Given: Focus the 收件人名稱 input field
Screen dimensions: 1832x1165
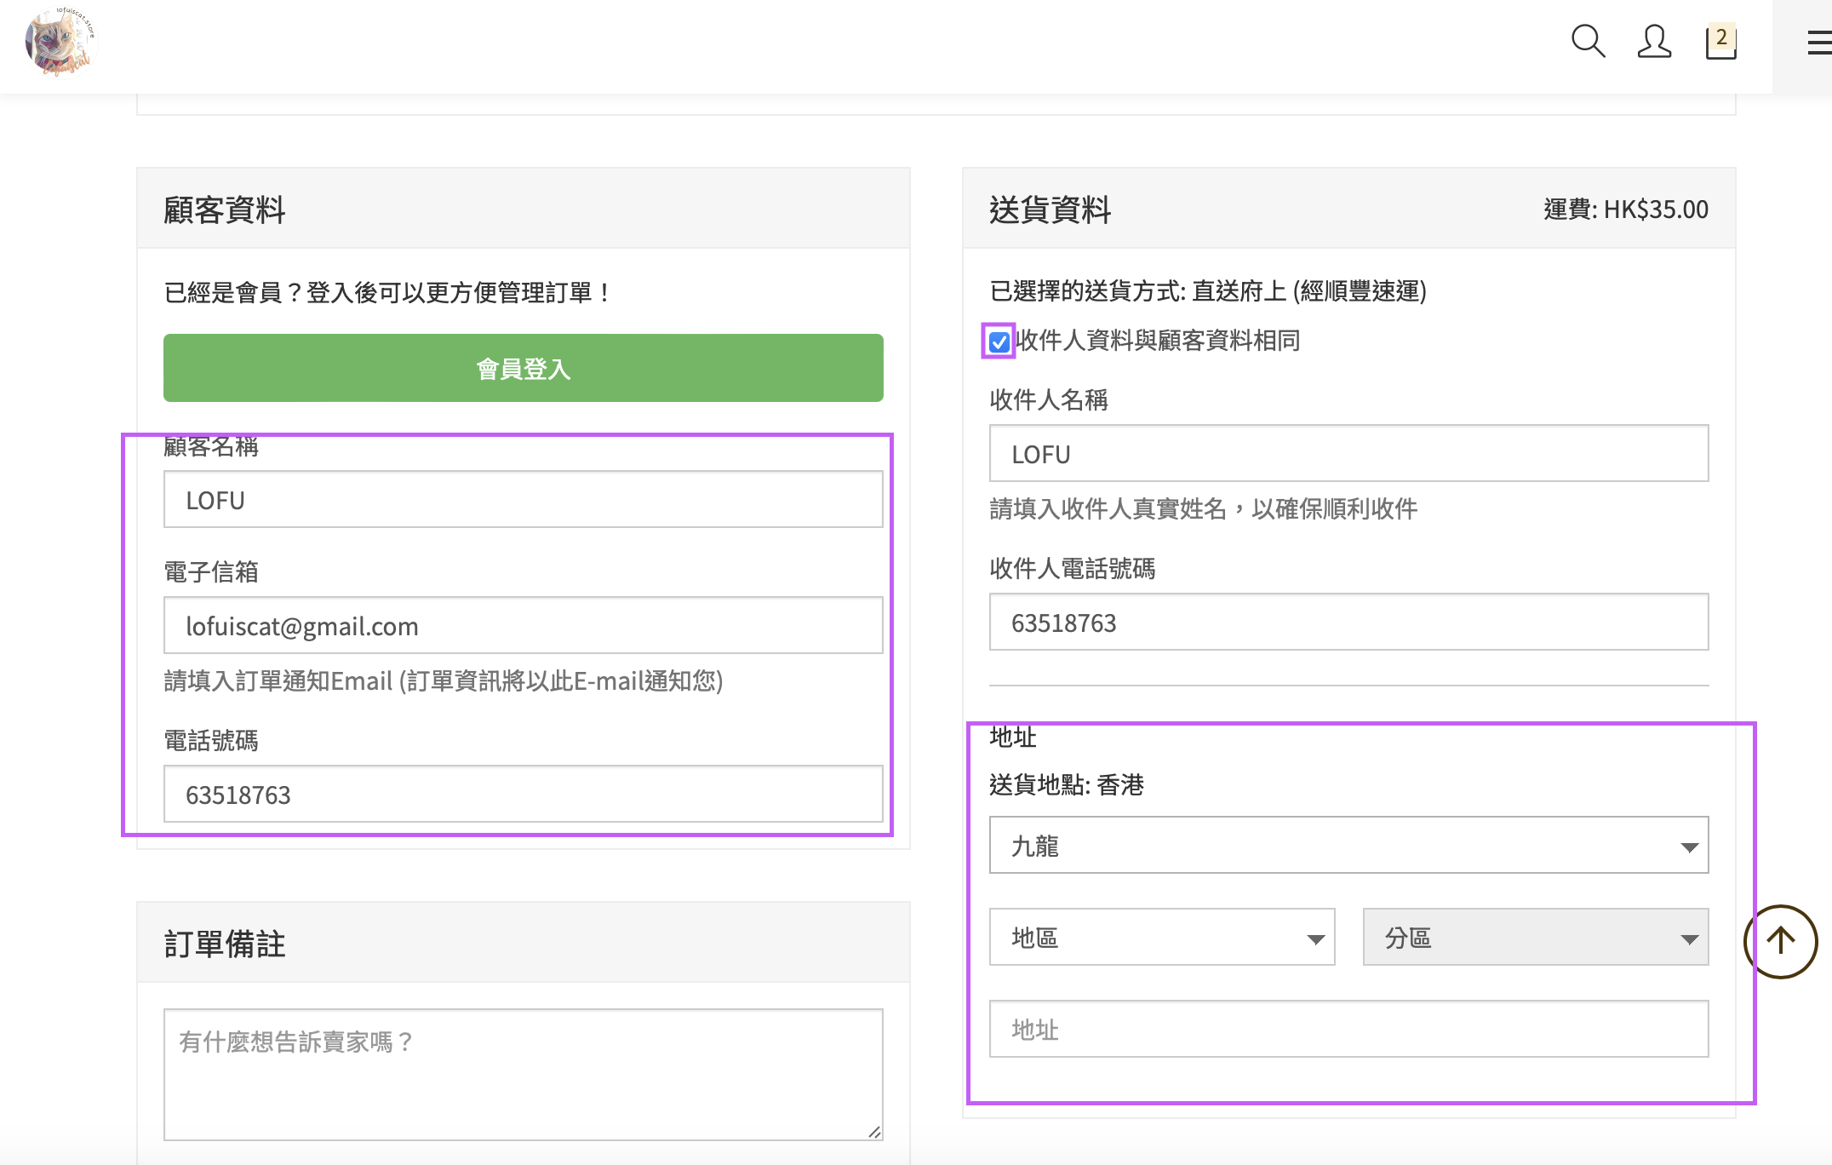Looking at the screenshot, I should pyautogui.click(x=1348, y=453).
